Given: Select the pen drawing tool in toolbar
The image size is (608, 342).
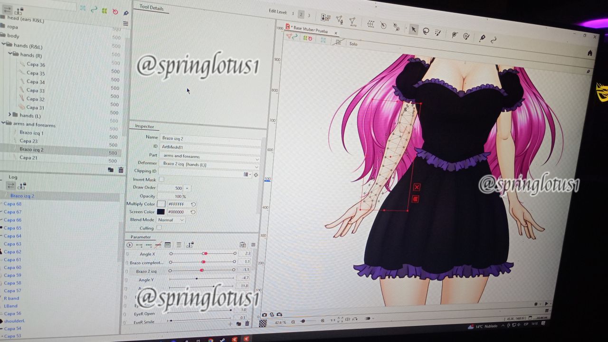Looking at the screenshot, I should coord(482,38).
